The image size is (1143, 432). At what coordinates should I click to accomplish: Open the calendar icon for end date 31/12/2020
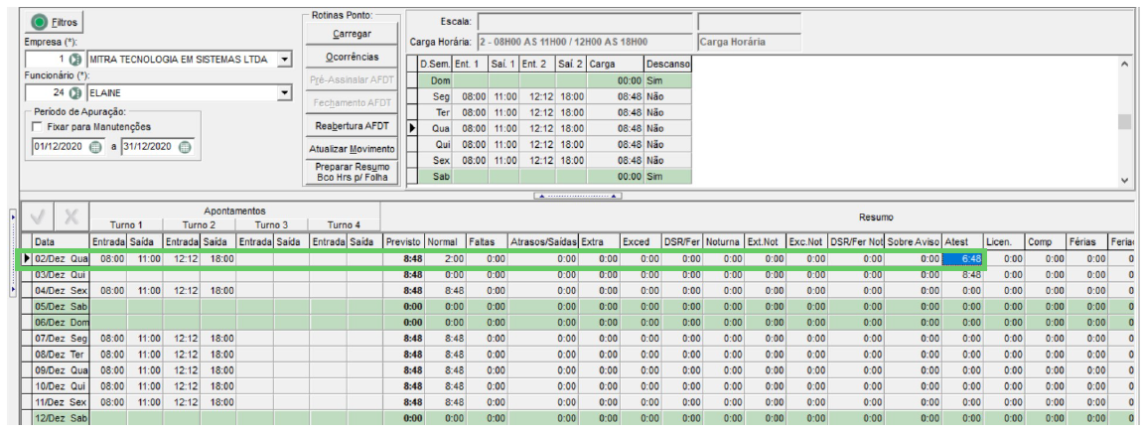coord(185,146)
